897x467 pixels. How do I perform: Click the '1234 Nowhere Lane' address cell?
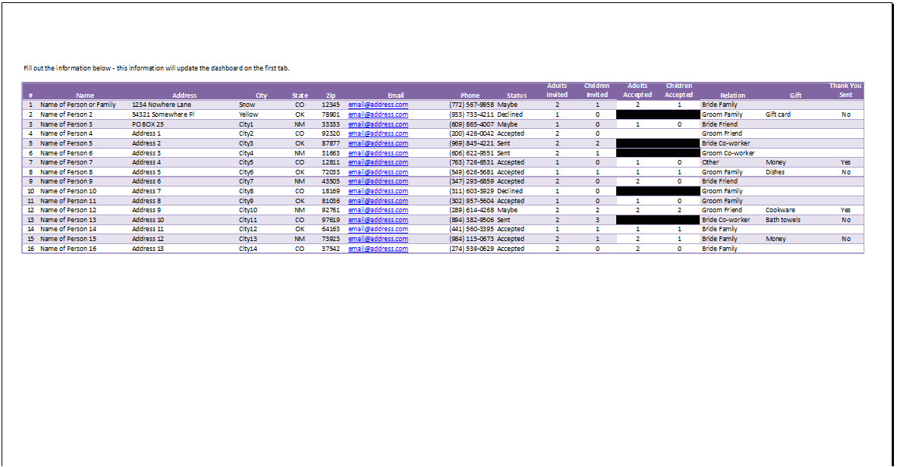(162, 105)
